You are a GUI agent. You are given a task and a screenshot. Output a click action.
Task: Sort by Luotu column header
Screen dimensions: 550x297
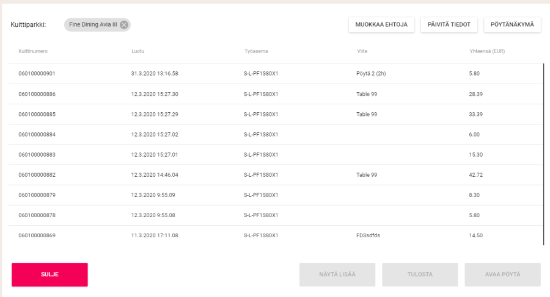tap(137, 51)
